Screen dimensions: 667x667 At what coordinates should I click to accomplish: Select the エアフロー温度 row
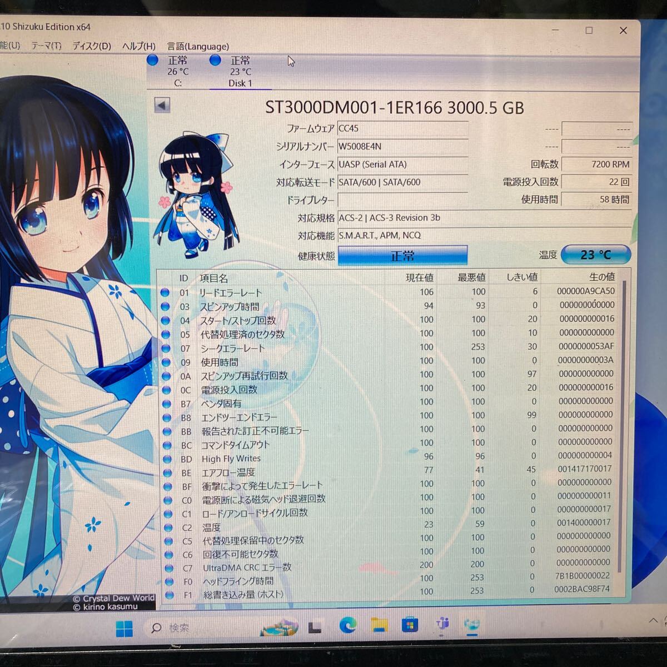coord(388,471)
